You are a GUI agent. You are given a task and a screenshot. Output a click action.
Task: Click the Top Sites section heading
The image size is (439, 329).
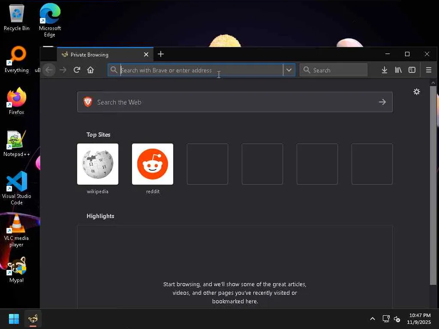[98, 135]
